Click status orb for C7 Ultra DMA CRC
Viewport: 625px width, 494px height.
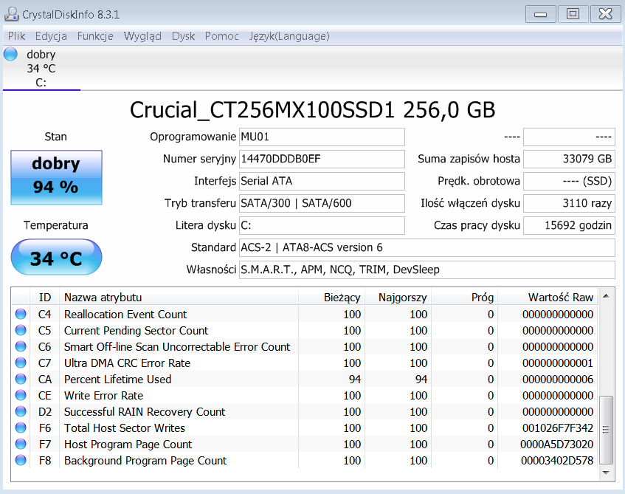[21, 363]
